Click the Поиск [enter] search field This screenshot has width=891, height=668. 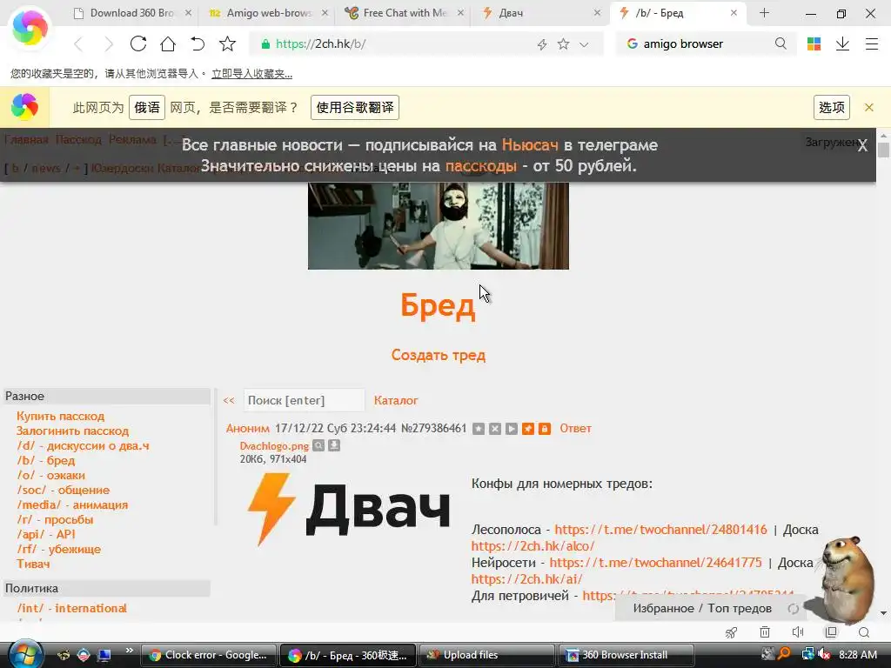click(x=304, y=400)
